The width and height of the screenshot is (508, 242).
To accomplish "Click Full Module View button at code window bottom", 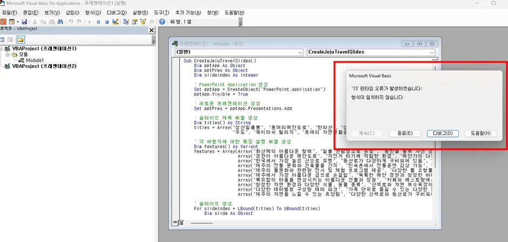I will [x=181, y=223].
